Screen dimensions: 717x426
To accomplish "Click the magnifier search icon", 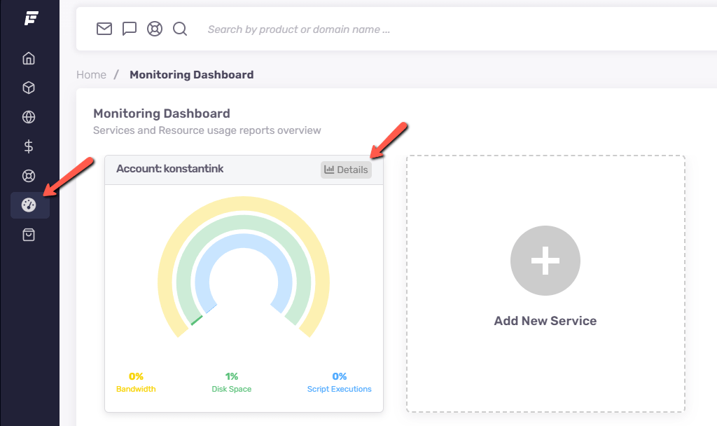I will click(180, 29).
